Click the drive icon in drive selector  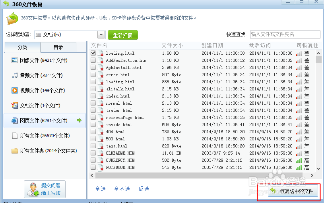click(38, 35)
